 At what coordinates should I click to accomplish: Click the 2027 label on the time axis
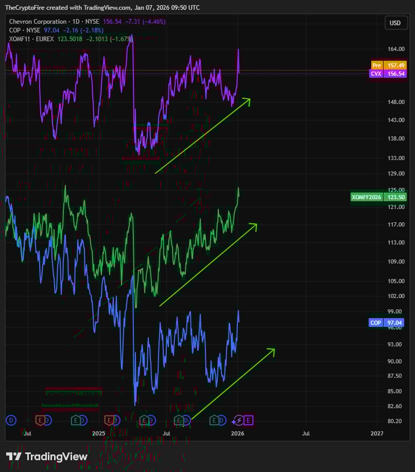coord(377,433)
